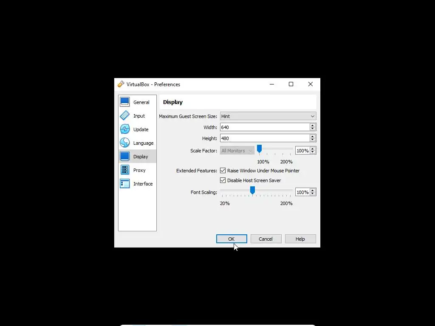The image size is (435, 326).
Task: Click the Font Scaling slider handle
Action: click(252, 190)
